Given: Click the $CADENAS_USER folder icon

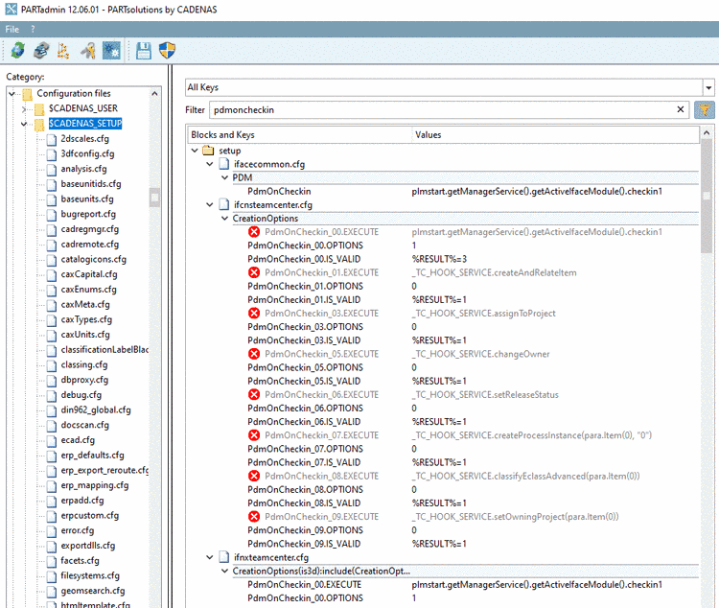Looking at the screenshot, I should (x=39, y=109).
